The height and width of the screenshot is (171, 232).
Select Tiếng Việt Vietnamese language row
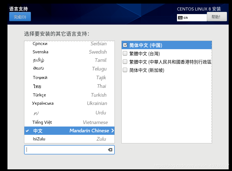tap(69, 122)
